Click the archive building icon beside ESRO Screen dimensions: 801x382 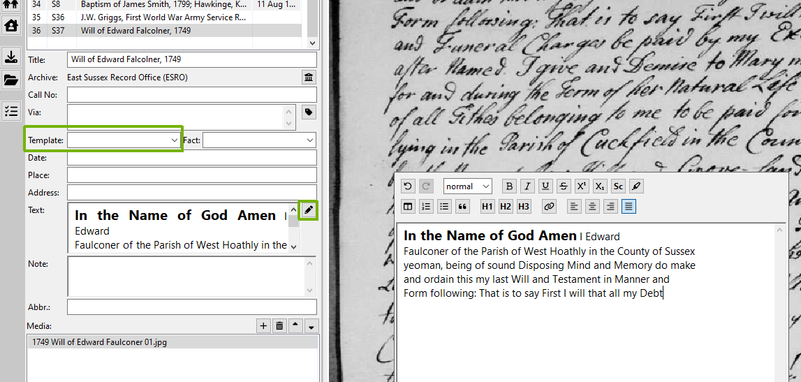[309, 77]
